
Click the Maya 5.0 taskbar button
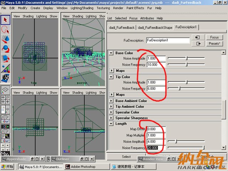[41, 167]
